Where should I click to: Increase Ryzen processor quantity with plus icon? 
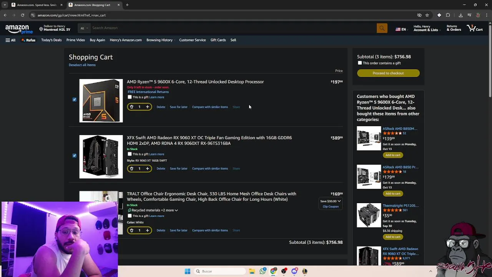click(x=147, y=107)
